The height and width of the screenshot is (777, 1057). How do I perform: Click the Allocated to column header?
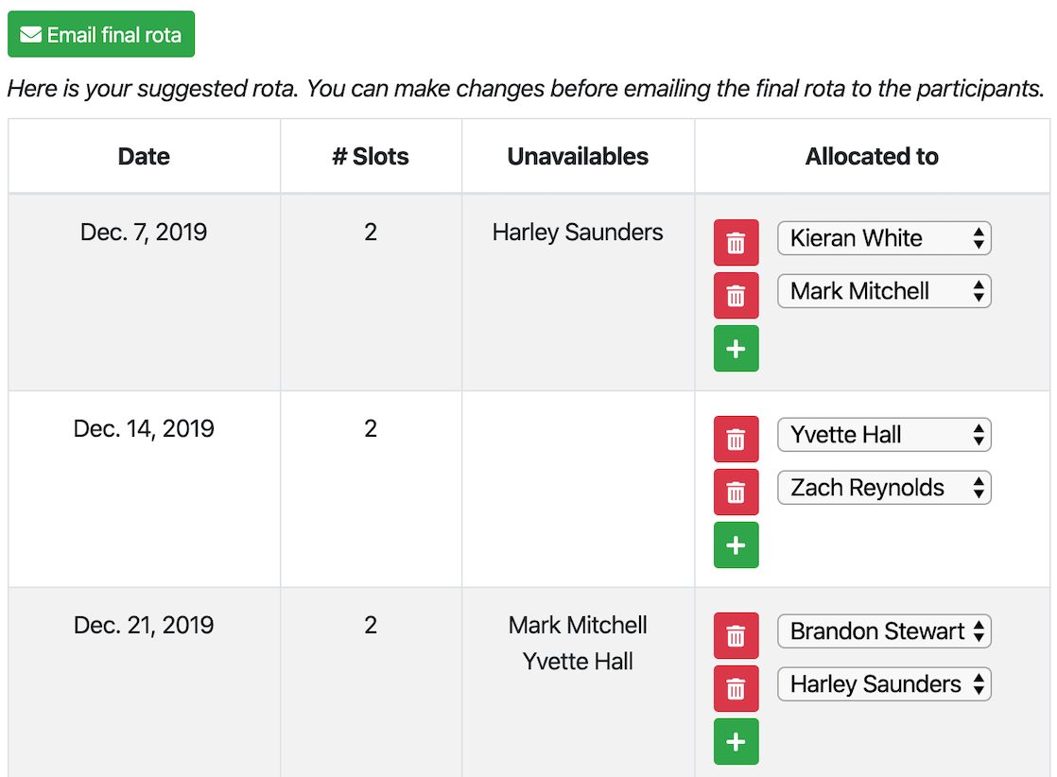coord(871,157)
